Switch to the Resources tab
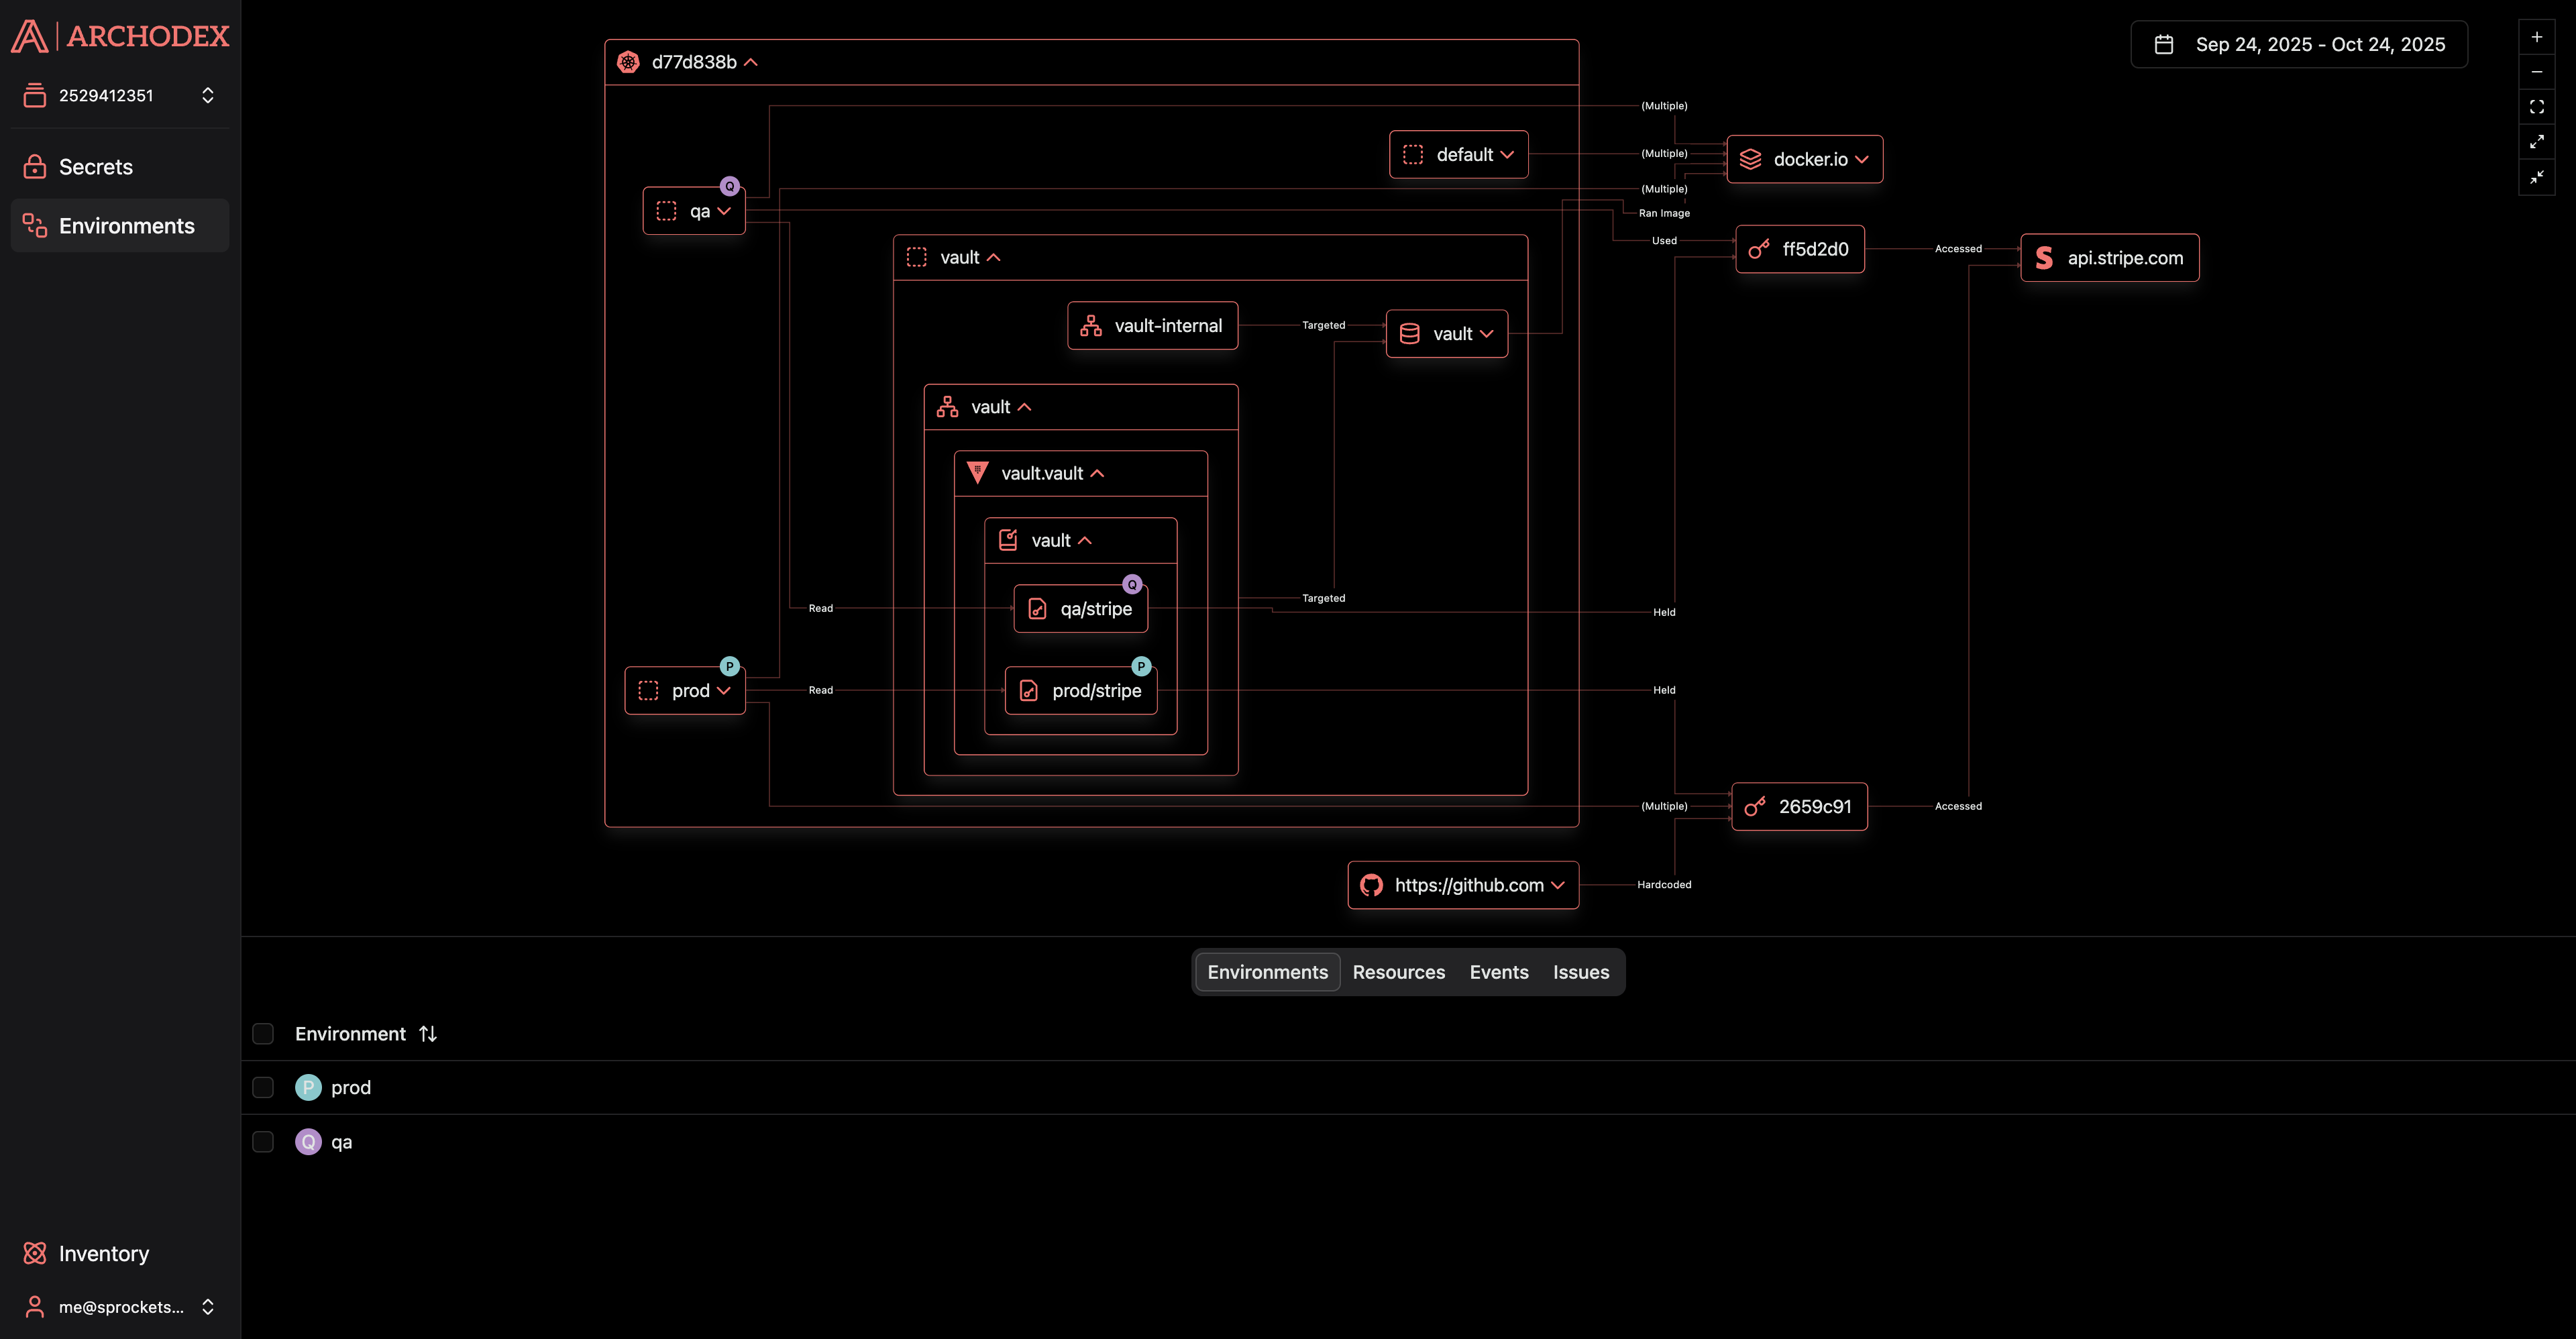The height and width of the screenshot is (1339, 2576). (1398, 971)
